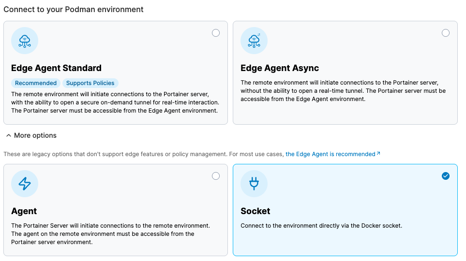The height and width of the screenshot is (261, 466).
Task: Click the Edge Agent Standard cloud icon
Action: [25, 41]
